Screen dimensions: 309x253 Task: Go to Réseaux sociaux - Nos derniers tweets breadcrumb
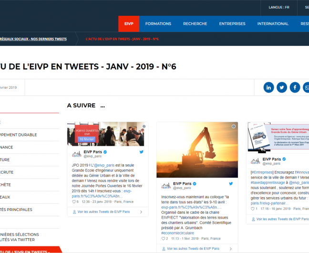point(33,39)
